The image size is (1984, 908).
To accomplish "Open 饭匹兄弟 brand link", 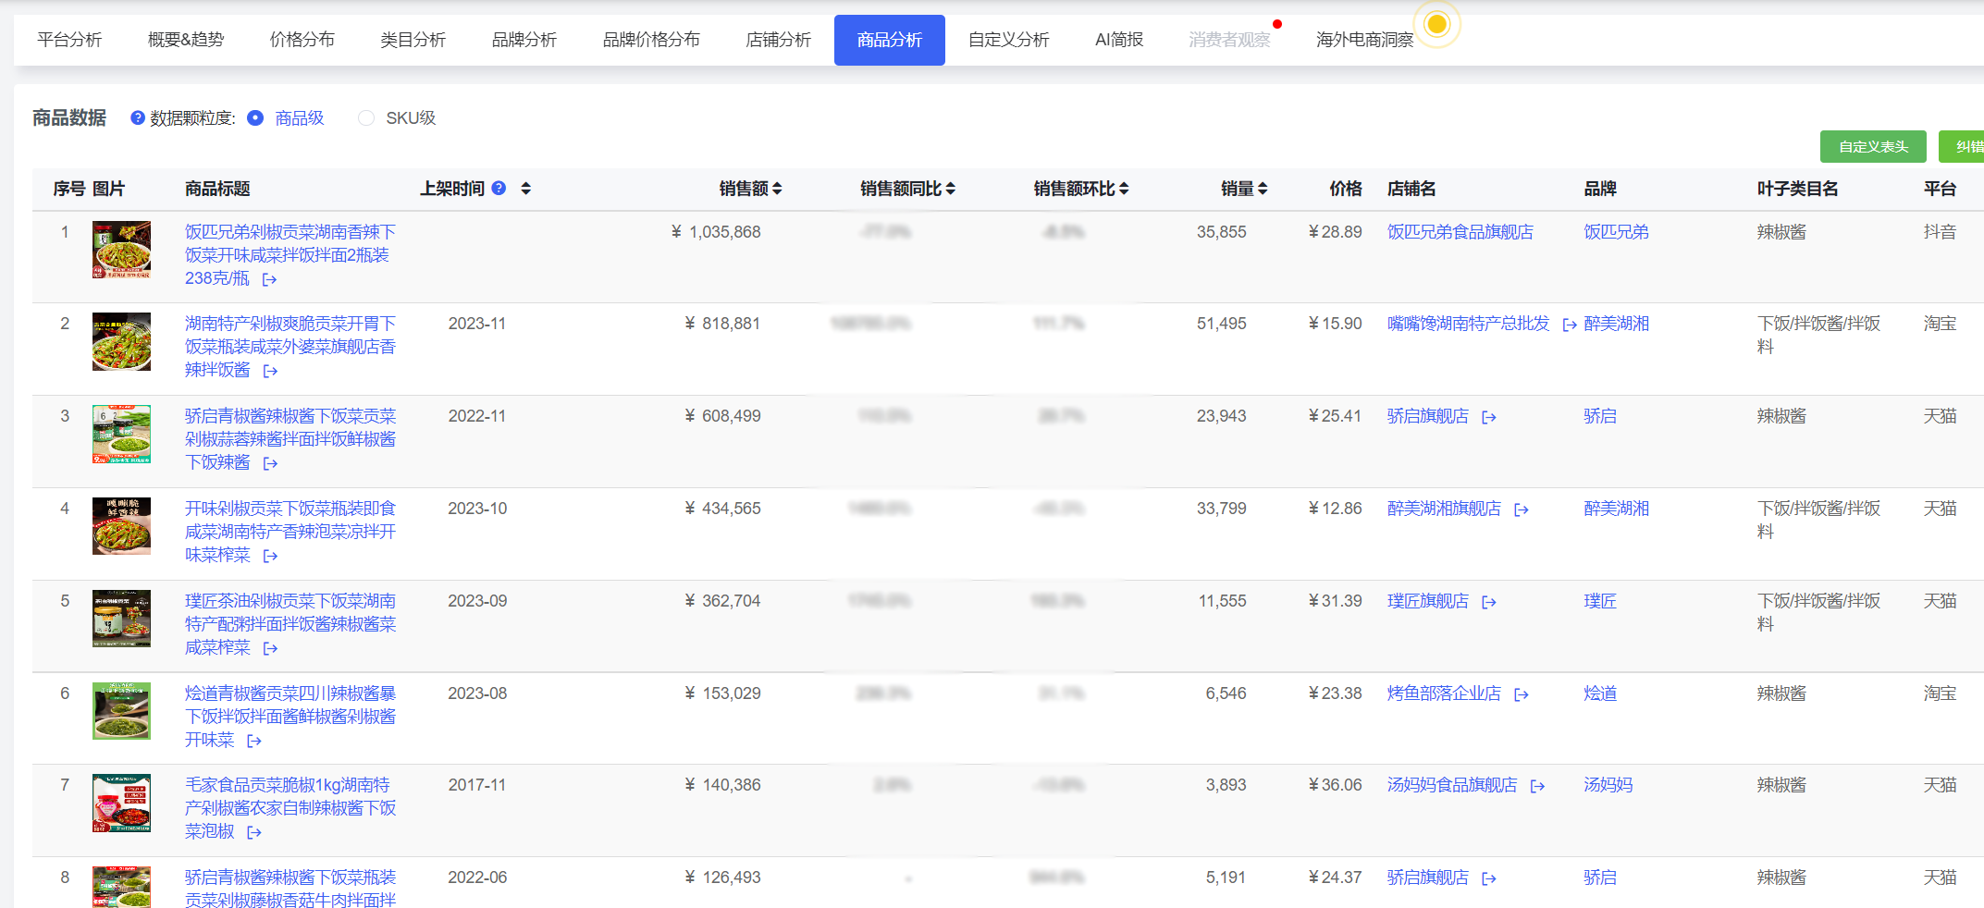I will coord(1616,232).
